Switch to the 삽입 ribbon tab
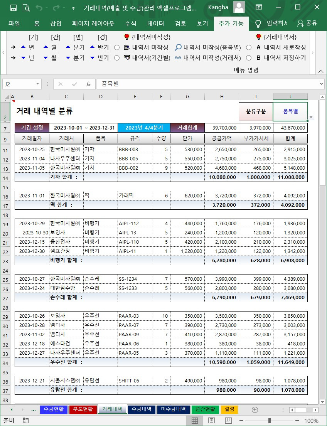This screenshot has width=327, height=426. (56, 24)
